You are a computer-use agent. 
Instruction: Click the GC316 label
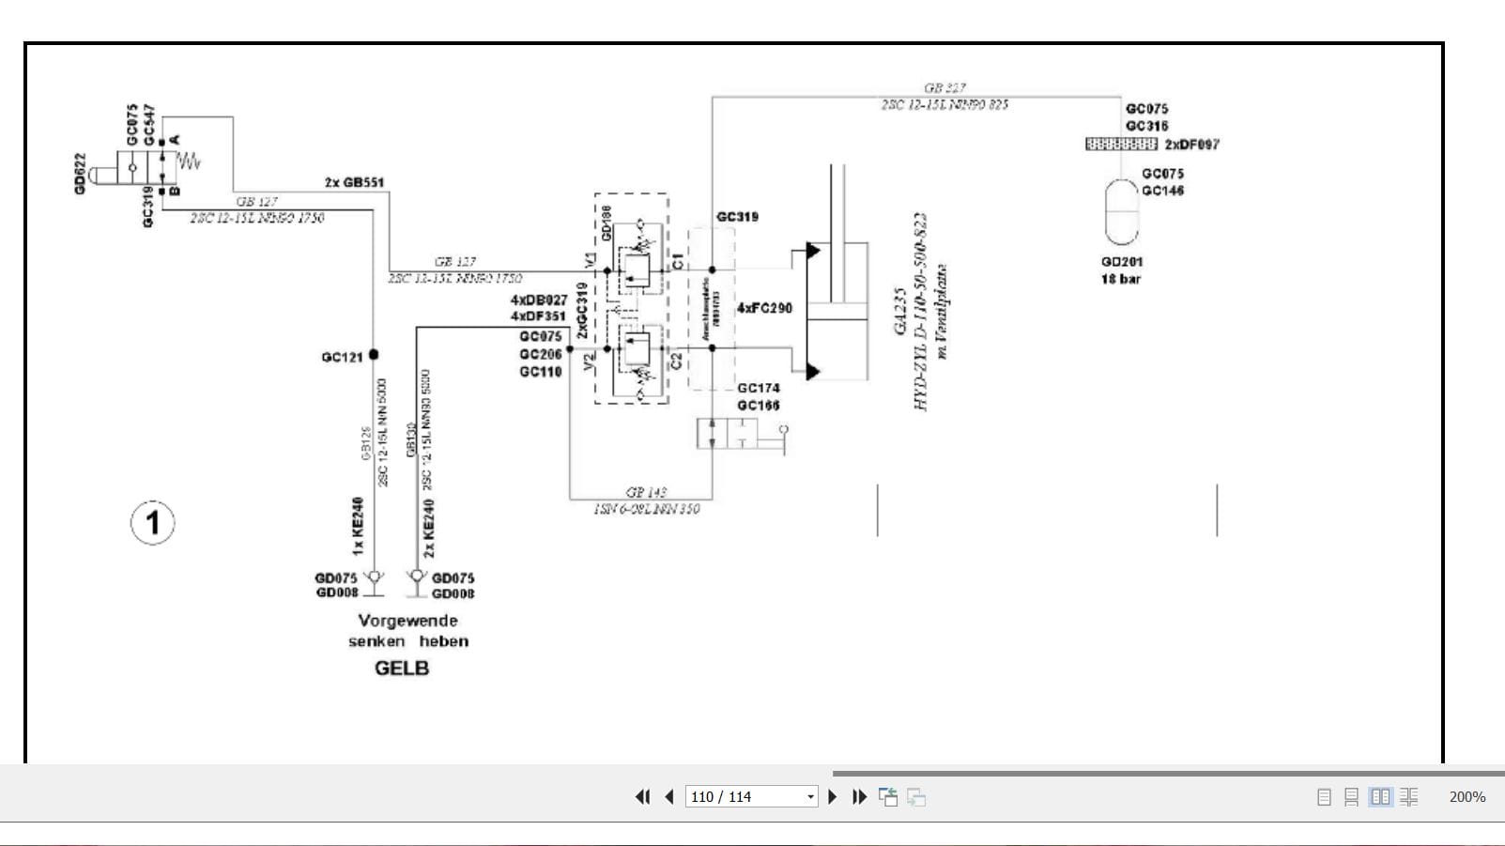tap(1147, 126)
